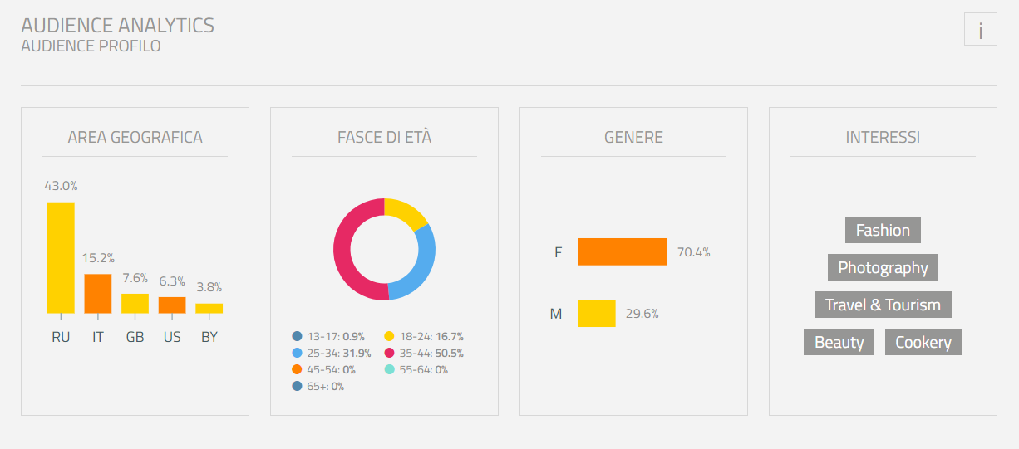Click the 13-17 legend color dot

[297, 336]
